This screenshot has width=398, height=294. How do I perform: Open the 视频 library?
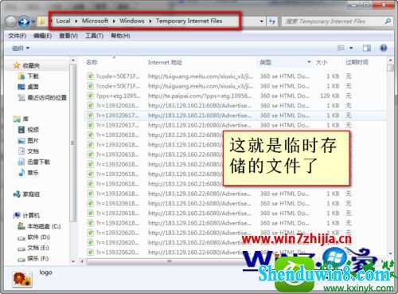33,130
